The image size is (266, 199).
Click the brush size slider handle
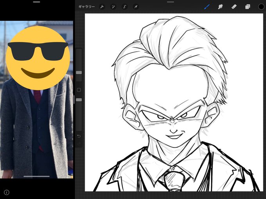coord(79,73)
